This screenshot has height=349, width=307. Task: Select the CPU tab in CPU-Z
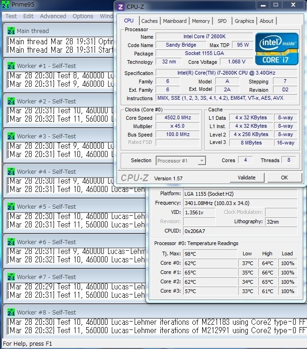[x=129, y=21]
